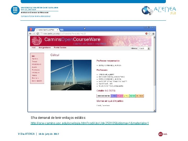This screenshot has height=141, width=188.
Task: Click the blue T dedication hours cell
Action: point(114,96)
